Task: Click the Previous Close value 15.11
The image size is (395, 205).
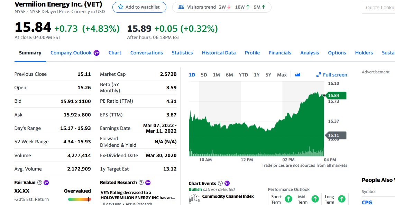Action: coord(84,74)
